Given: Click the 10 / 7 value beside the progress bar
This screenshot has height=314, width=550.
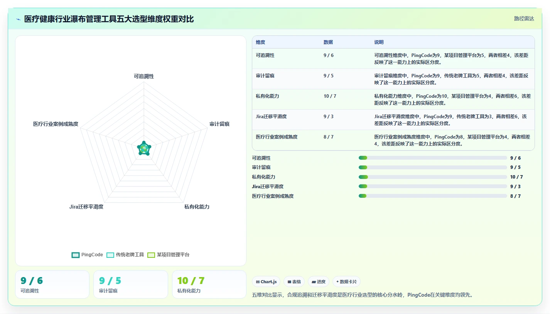Looking at the screenshot, I should (x=516, y=177).
